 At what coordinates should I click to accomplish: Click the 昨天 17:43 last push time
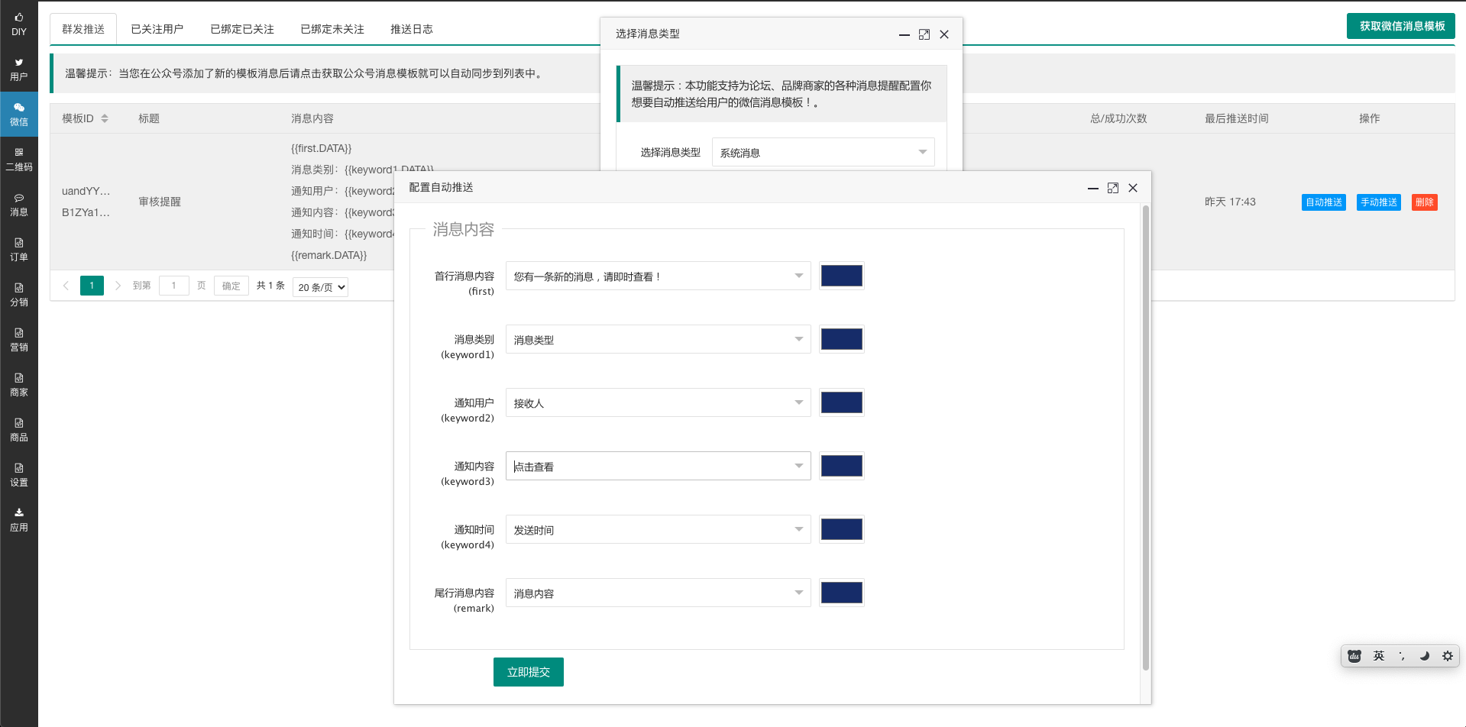tap(1230, 202)
